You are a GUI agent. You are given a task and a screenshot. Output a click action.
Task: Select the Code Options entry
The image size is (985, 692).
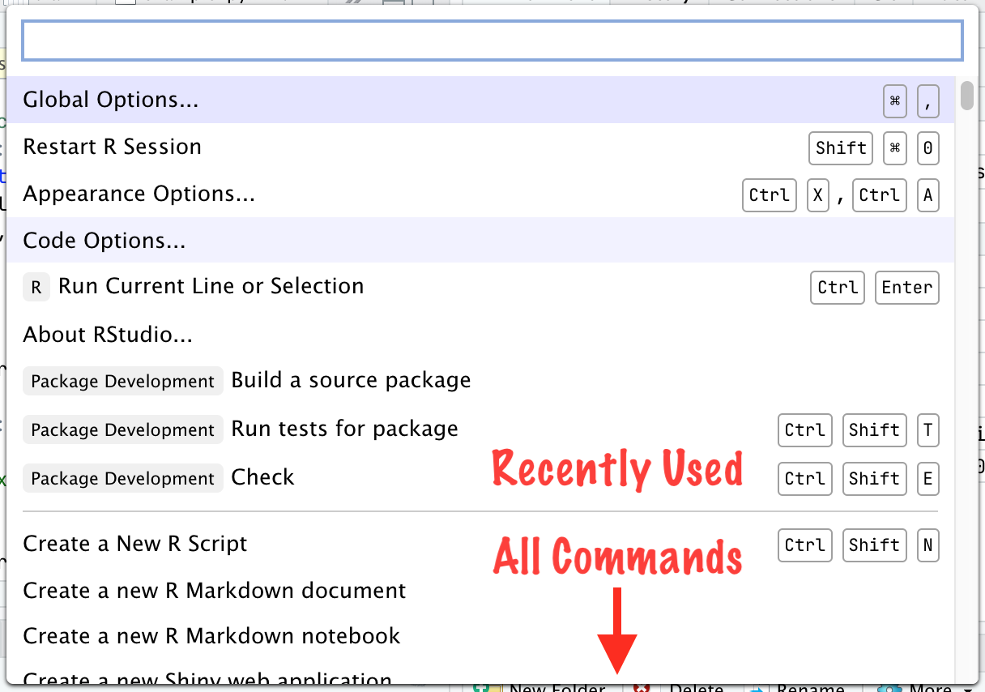pyautogui.click(x=104, y=241)
